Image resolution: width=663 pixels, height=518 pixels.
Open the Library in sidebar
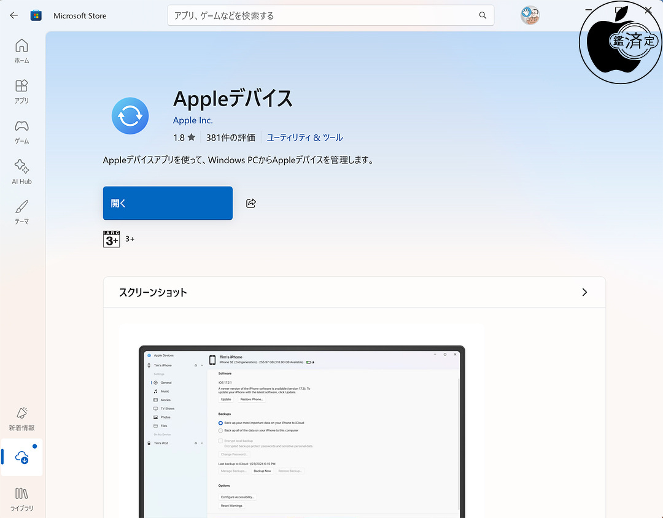pos(21,499)
